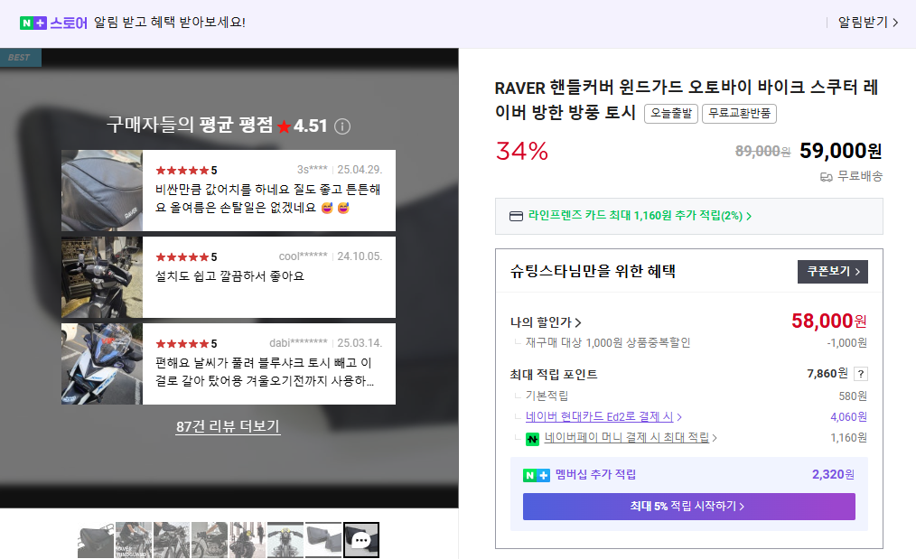This screenshot has height=559, width=916.
Task: Click the 무료교환반품 badge
Action: 739,113
